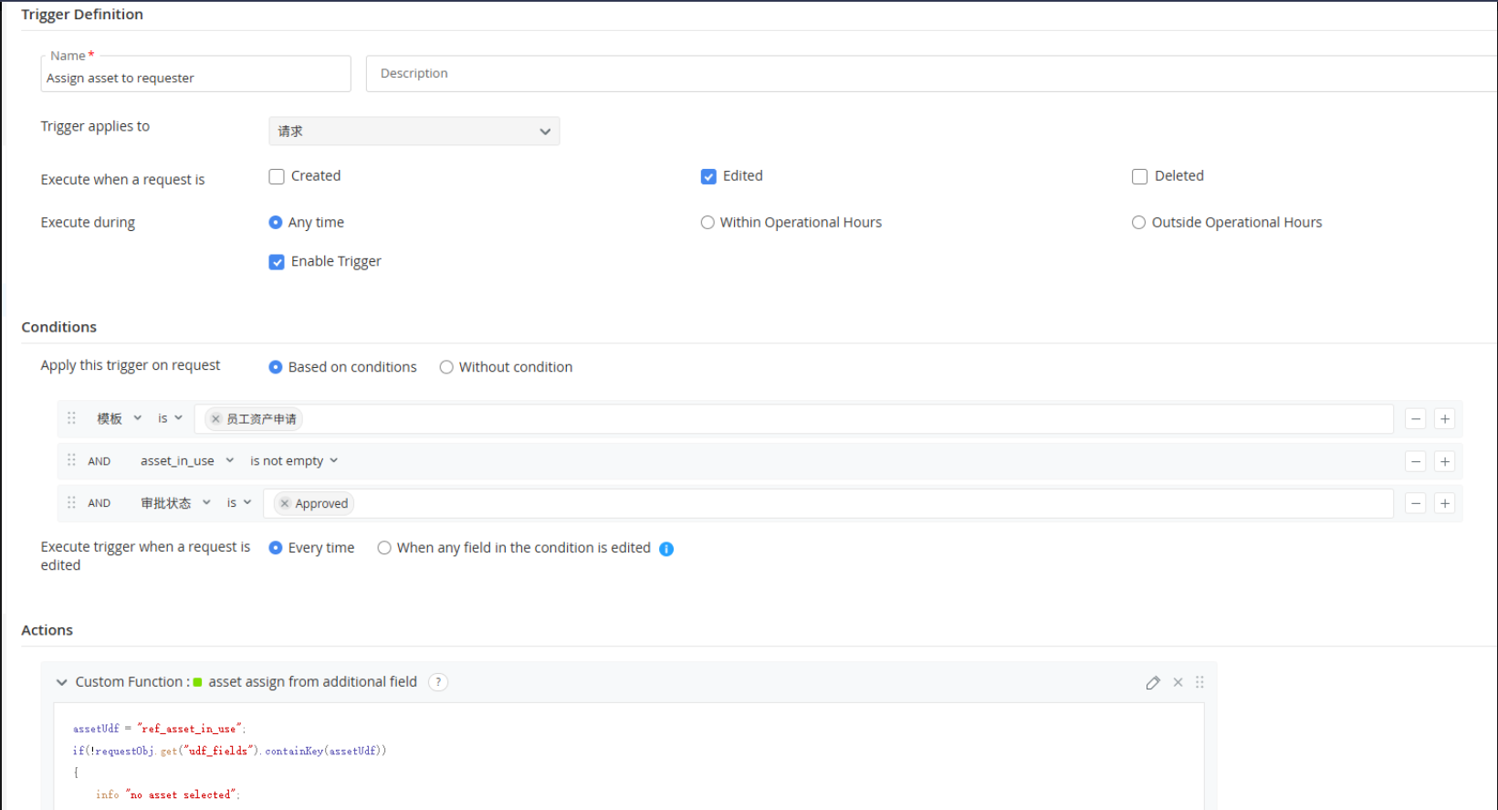The width and height of the screenshot is (1498, 810).
Task: Click the pencil edit icon for custom function
Action: click(x=1153, y=683)
